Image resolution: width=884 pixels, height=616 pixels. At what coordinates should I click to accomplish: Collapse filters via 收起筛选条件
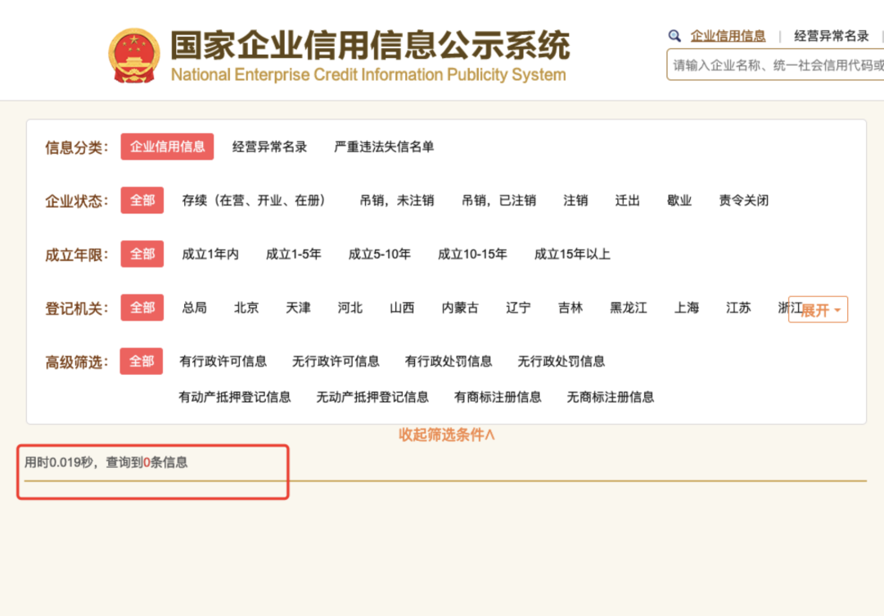(x=447, y=434)
